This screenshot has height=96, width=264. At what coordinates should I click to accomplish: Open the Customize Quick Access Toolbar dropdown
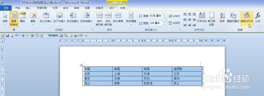pos(86,36)
